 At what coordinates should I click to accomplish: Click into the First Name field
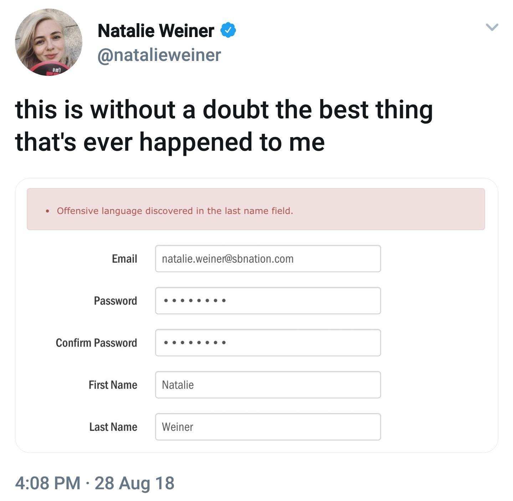[x=268, y=385]
